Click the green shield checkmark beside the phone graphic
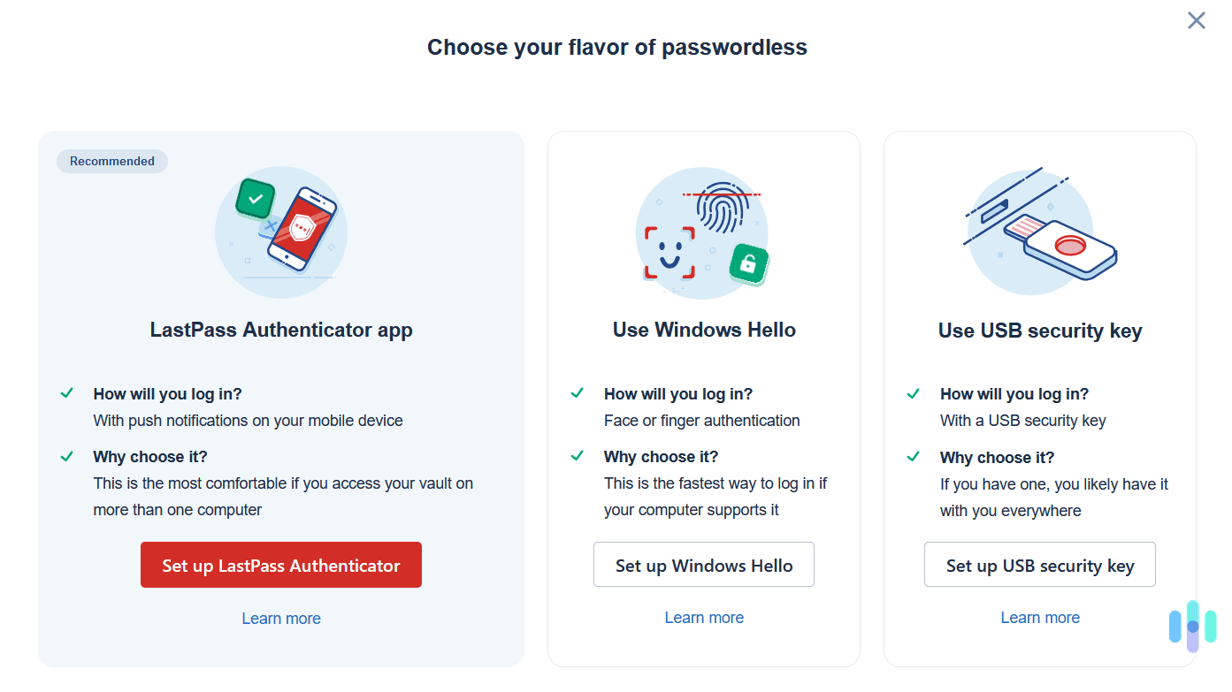 click(x=255, y=198)
